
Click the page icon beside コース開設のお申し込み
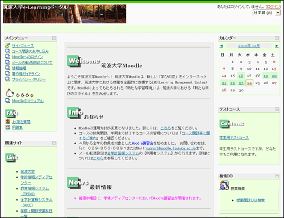7,51
